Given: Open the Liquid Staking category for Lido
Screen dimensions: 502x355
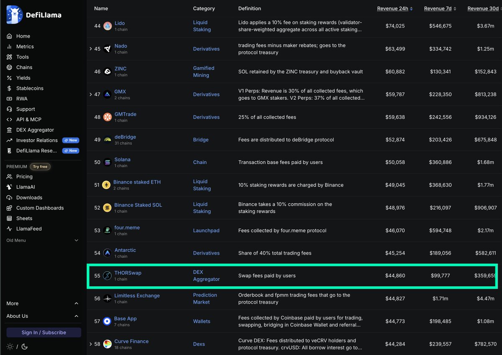Looking at the screenshot, I should (x=202, y=26).
